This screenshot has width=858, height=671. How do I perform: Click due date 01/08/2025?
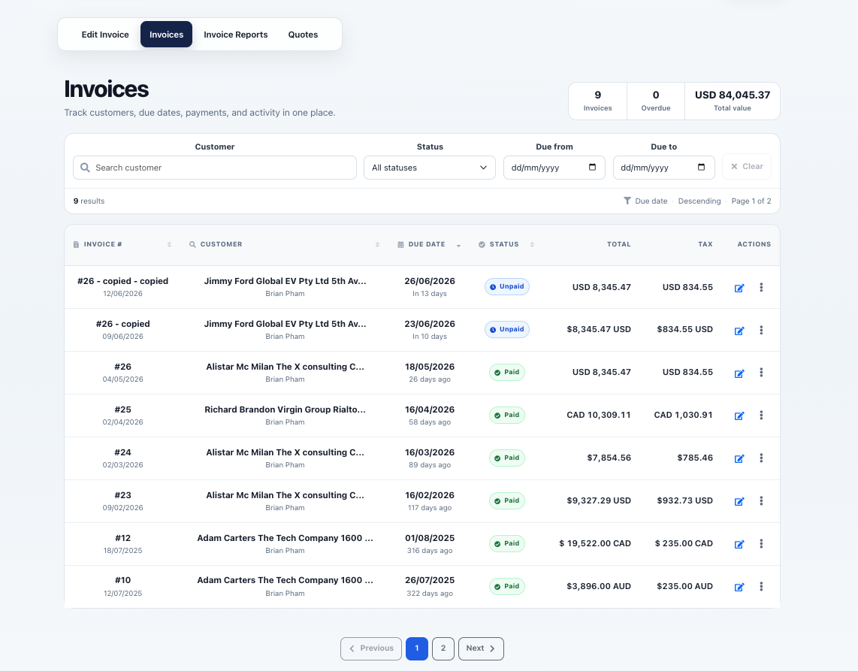pyautogui.click(x=430, y=538)
